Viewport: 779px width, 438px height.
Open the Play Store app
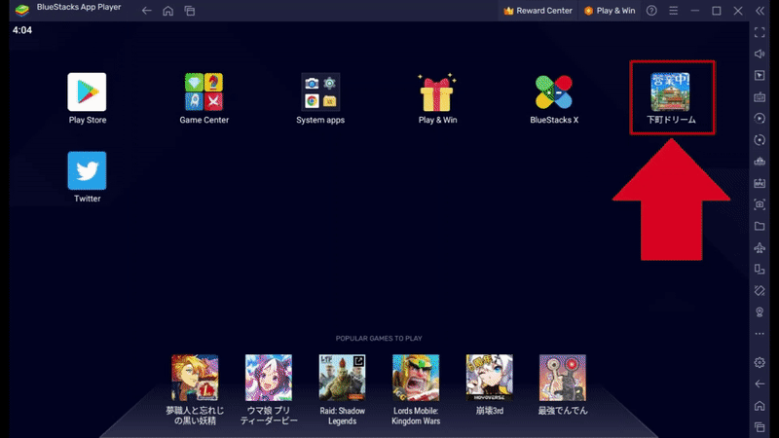click(x=87, y=92)
